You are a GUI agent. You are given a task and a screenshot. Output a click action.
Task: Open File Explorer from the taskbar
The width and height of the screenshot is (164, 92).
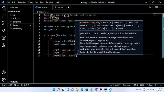[77, 89]
